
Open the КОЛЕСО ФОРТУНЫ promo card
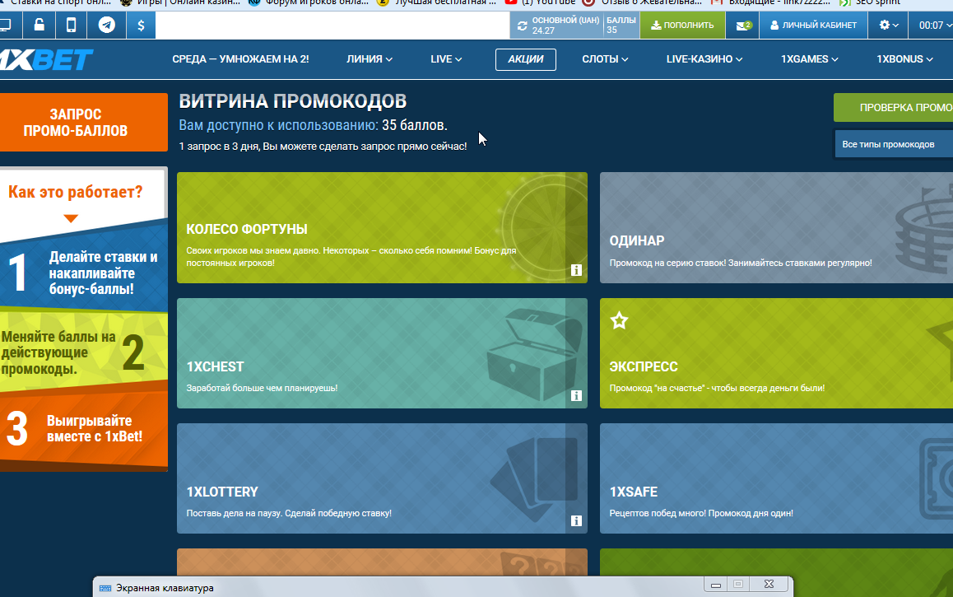pos(383,227)
